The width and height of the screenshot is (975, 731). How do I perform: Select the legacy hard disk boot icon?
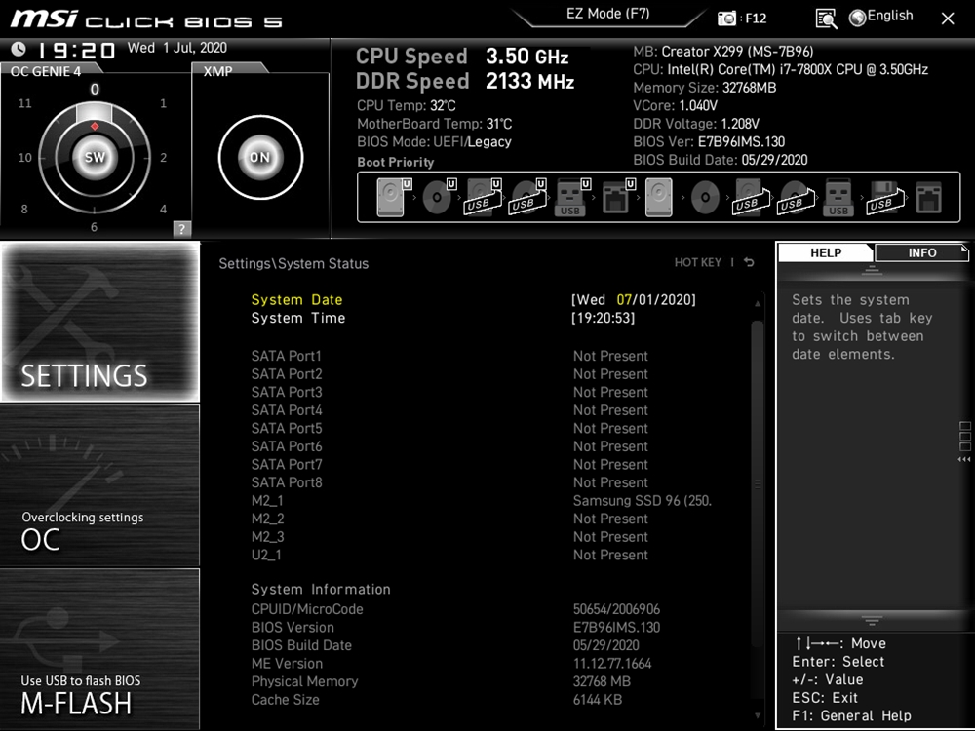pos(658,197)
